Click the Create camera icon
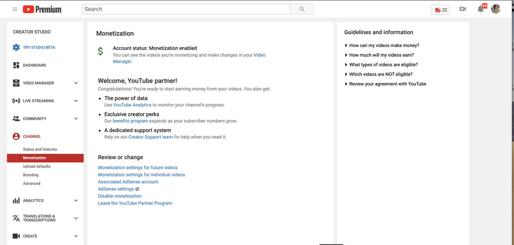 coord(16,236)
